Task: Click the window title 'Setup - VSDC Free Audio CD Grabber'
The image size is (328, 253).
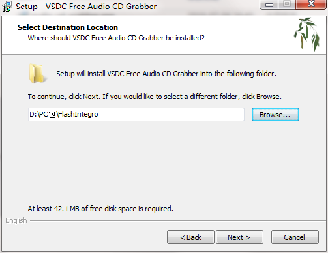Action: pyautogui.click(x=86, y=7)
